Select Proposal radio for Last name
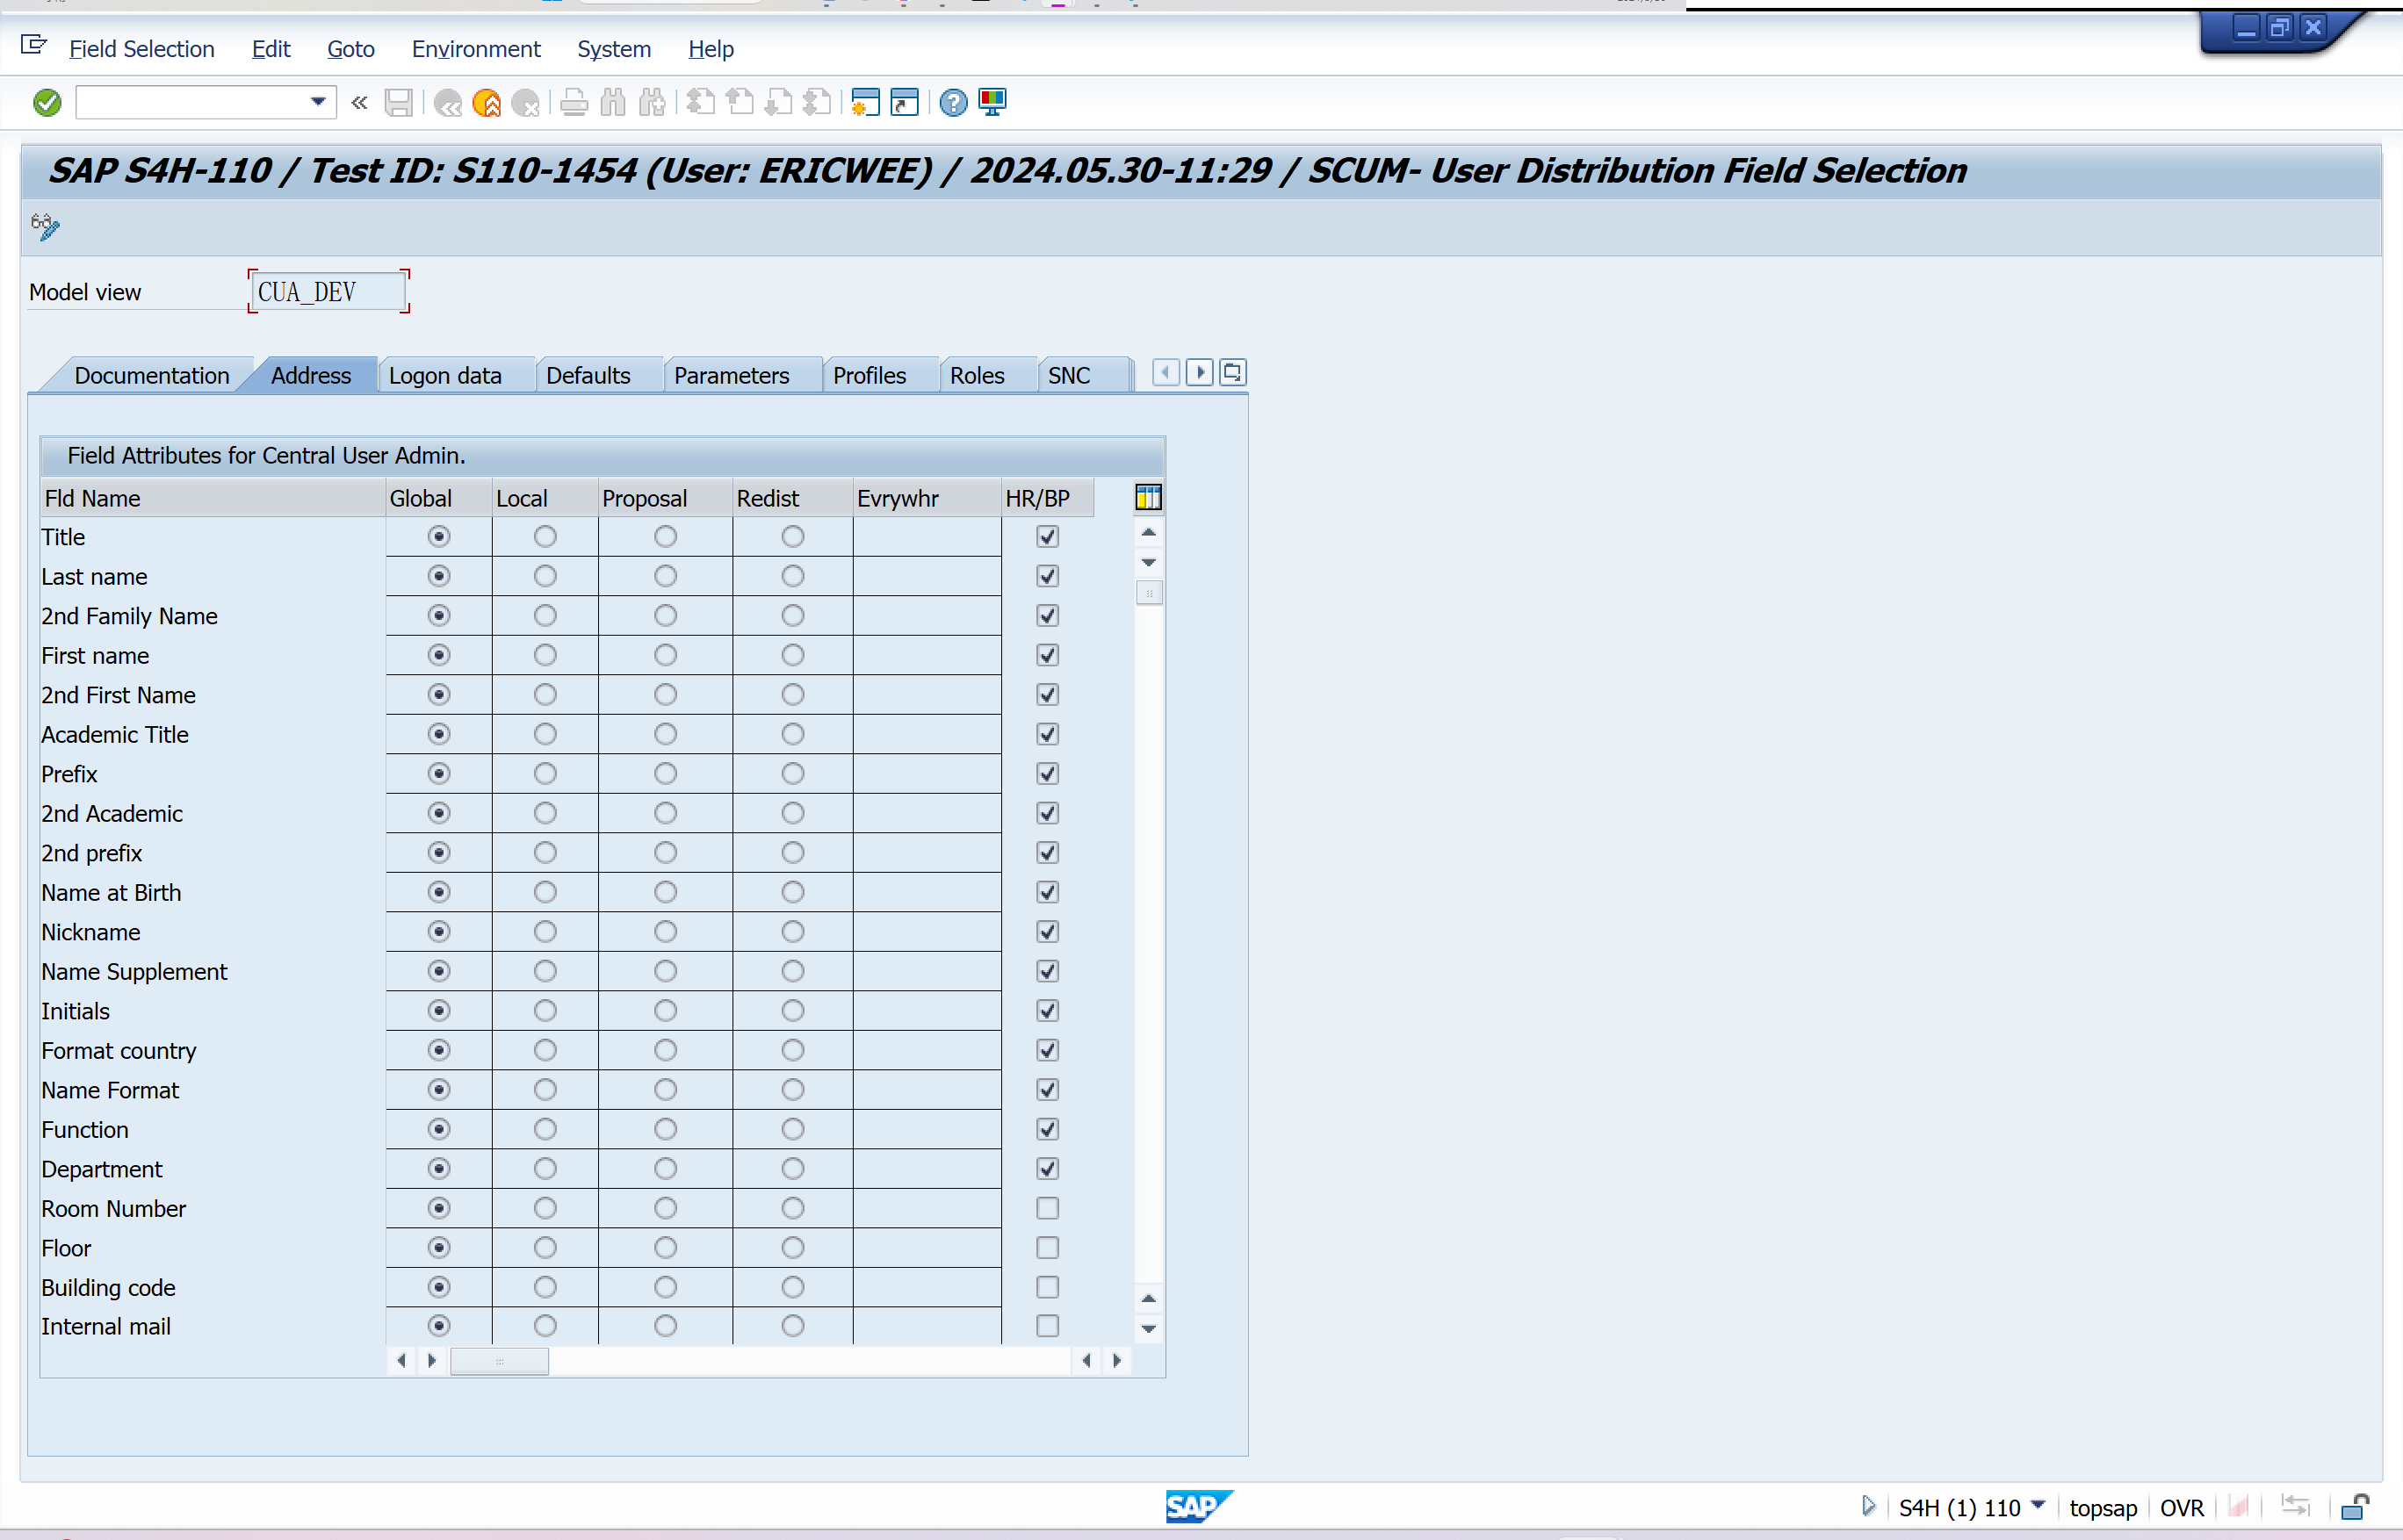The width and height of the screenshot is (2403, 1540). 665,576
